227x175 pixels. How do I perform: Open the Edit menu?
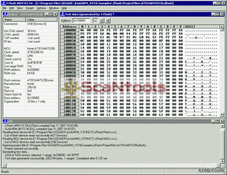click(12, 8)
